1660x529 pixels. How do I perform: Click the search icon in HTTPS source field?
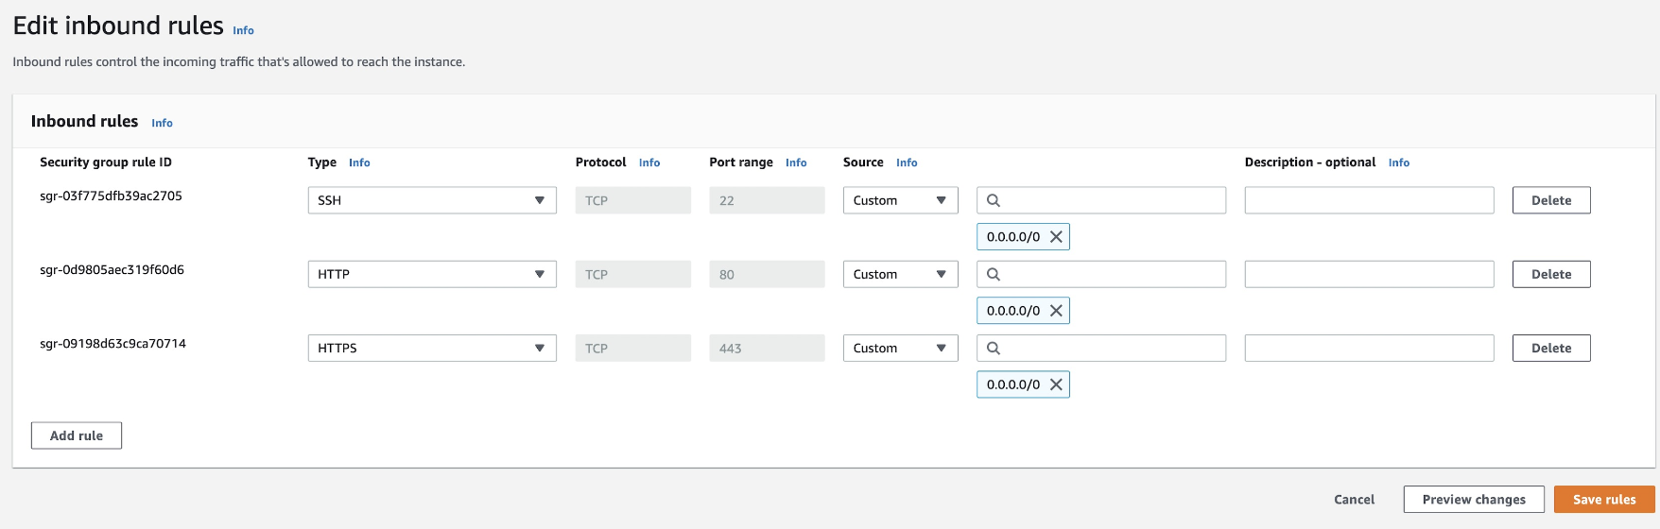(994, 348)
